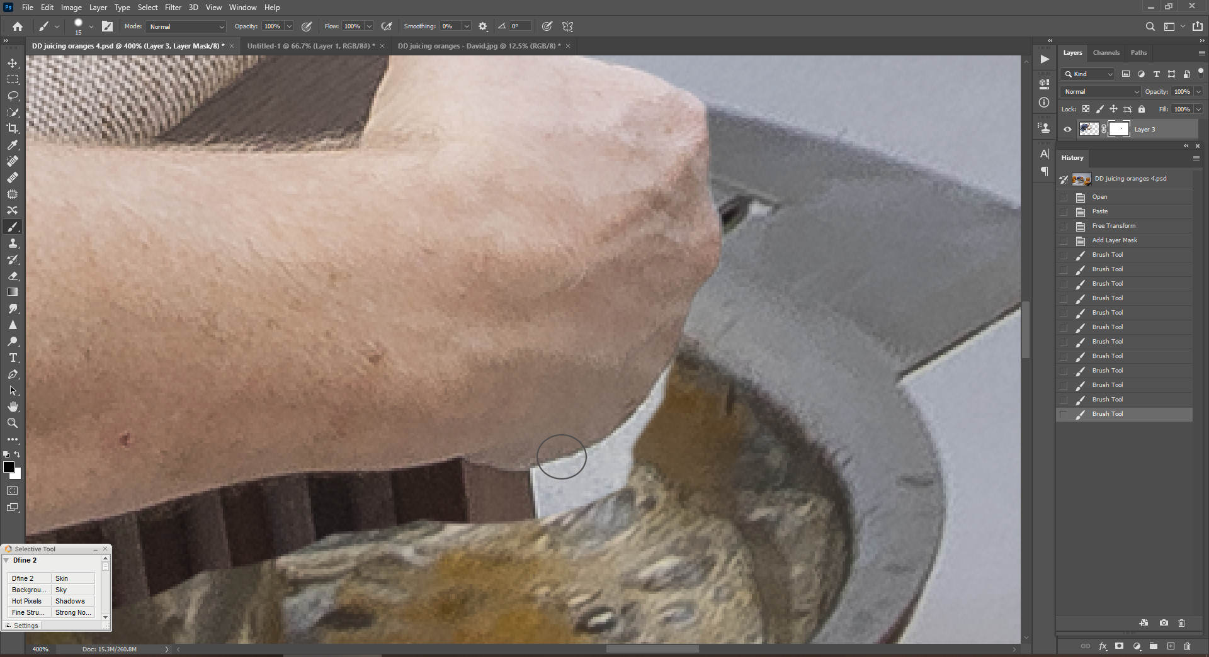Click the Skin button in Selective Tool
Viewport: 1209px width, 657px height.
pyautogui.click(x=73, y=578)
